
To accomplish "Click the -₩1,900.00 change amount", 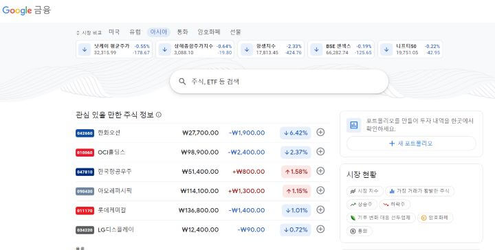I will coord(247,133).
